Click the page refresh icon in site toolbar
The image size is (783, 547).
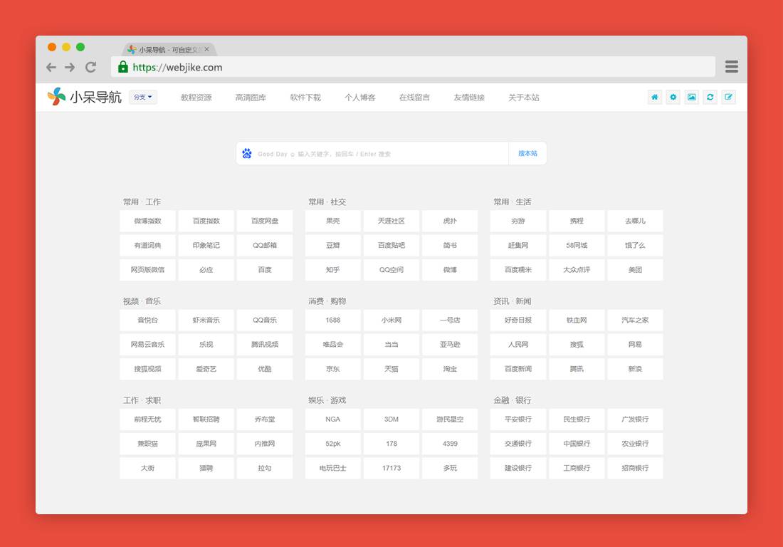pos(710,98)
